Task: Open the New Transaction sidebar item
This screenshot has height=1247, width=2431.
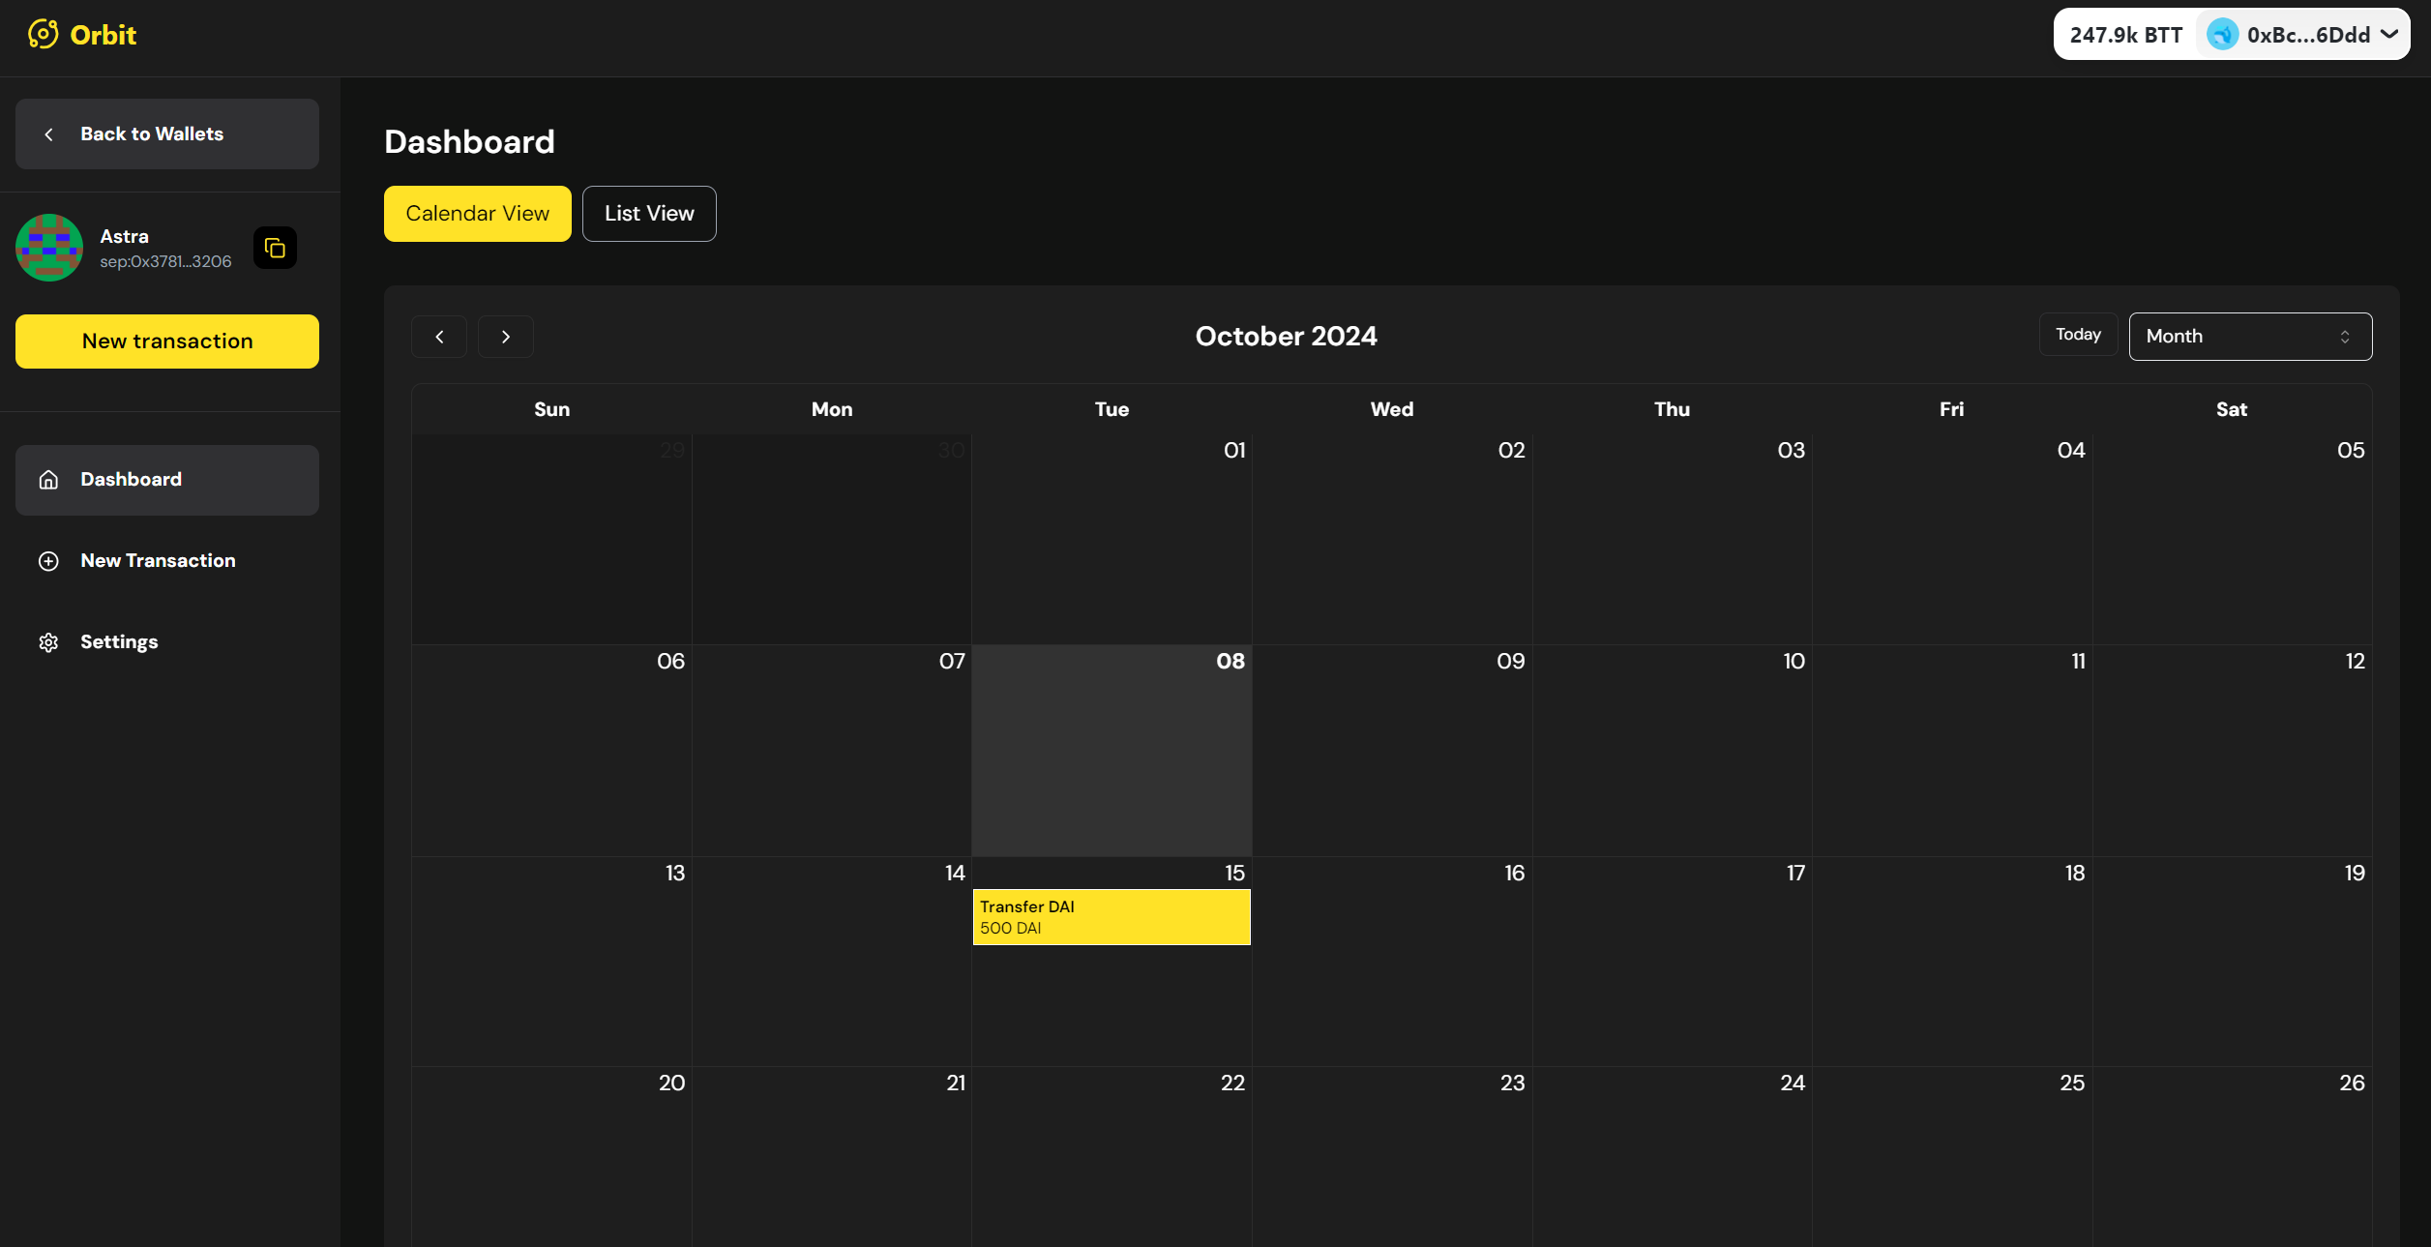Action: click(x=158, y=561)
